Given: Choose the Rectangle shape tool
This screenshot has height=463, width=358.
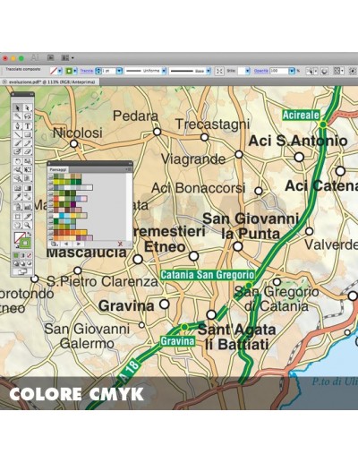Looking at the screenshot, I should [x=28, y=134].
